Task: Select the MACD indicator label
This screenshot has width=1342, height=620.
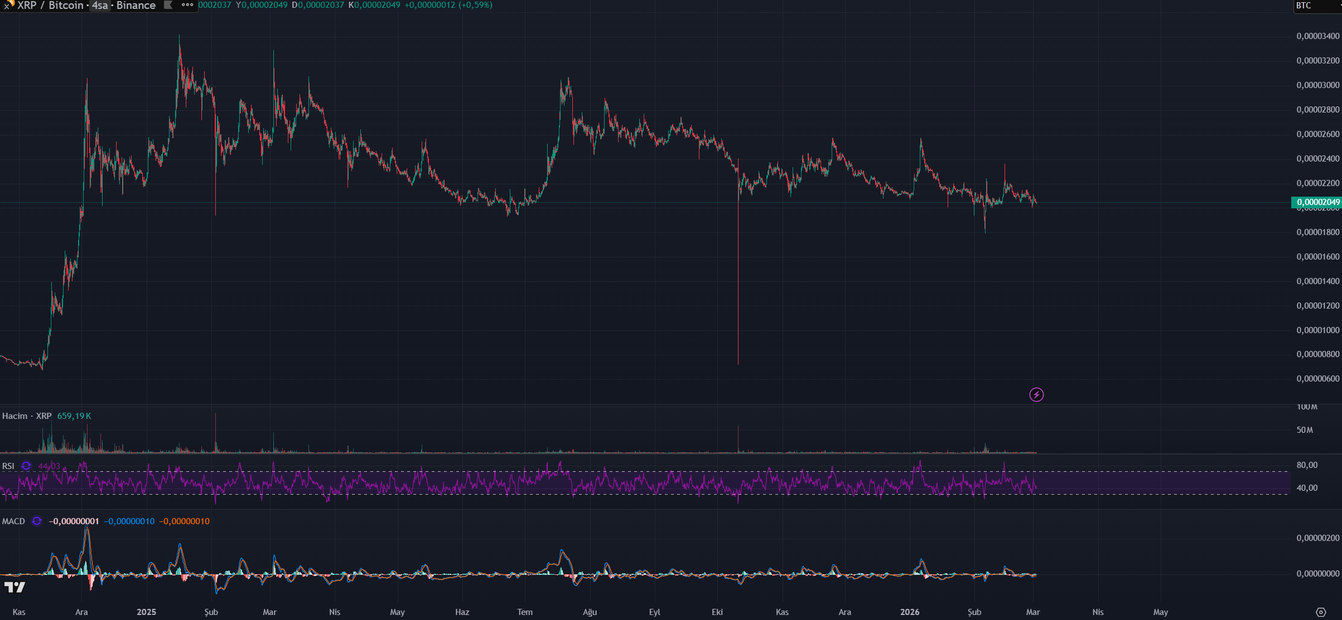Action: pyautogui.click(x=13, y=521)
